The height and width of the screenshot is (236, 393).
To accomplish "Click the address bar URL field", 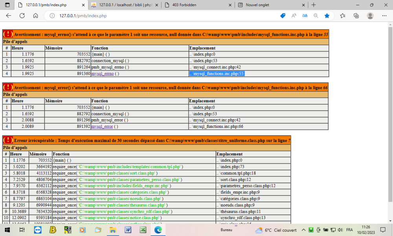I will pyautogui.click(x=157, y=16).
